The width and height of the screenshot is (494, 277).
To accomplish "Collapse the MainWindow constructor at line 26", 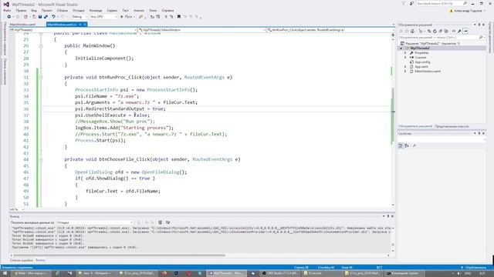I will click(x=41, y=46).
